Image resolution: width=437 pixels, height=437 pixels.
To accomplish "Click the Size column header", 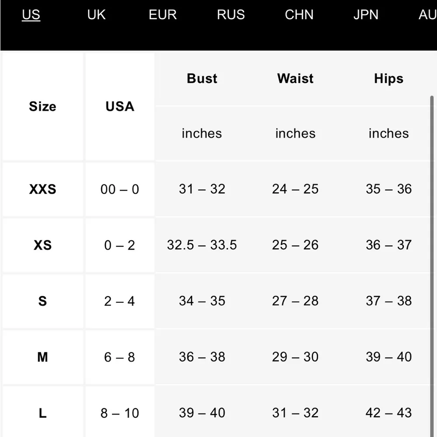I will [42, 107].
